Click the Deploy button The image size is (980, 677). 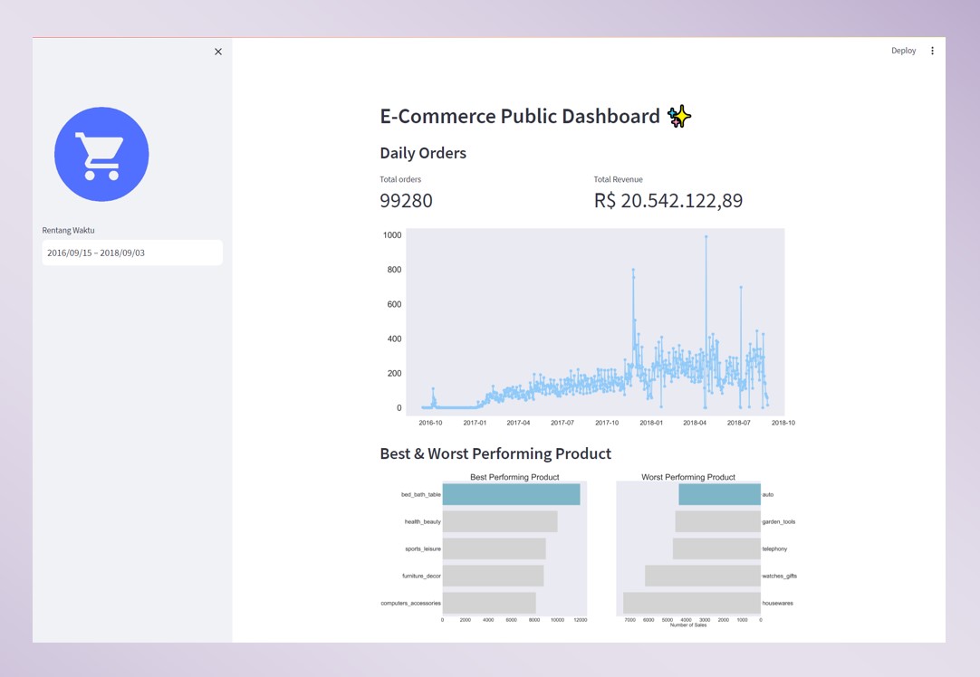(x=903, y=51)
